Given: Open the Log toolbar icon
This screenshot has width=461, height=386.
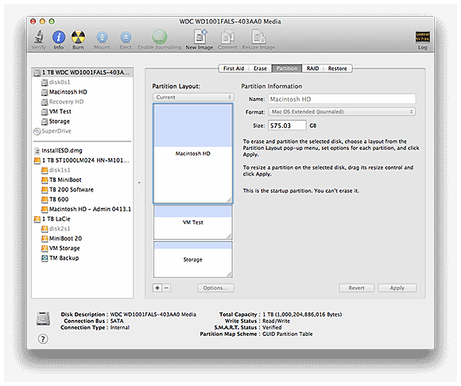Looking at the screenshot, I should coord(422,37).
